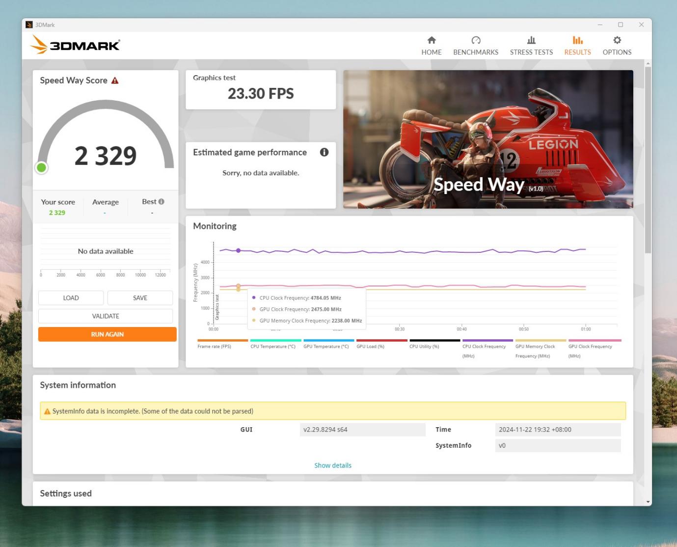Click the 'Average' score column label
This screenshot has height=547, width=677.
point(106,202)
